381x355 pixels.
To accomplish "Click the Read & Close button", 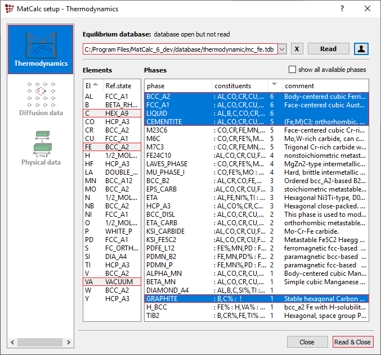I will pyautogui.click(x=352, y=342).
